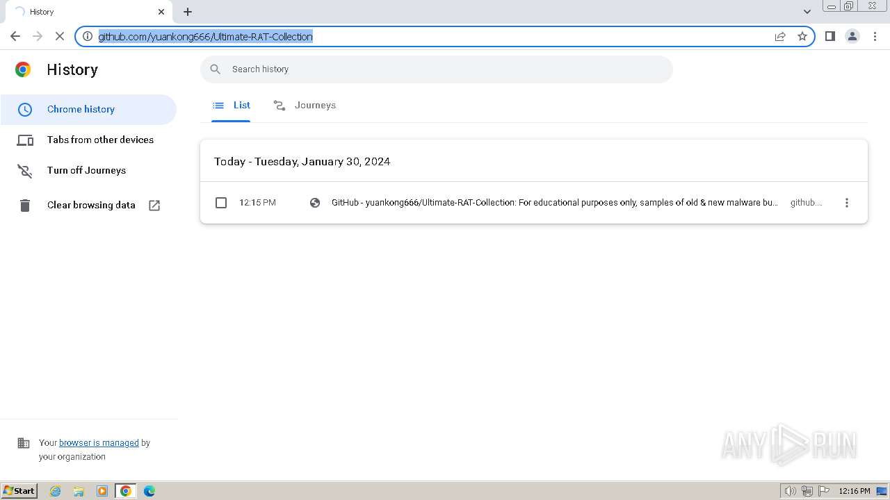
Task: Open the Windows Start menu
Action: click(19, 491)
